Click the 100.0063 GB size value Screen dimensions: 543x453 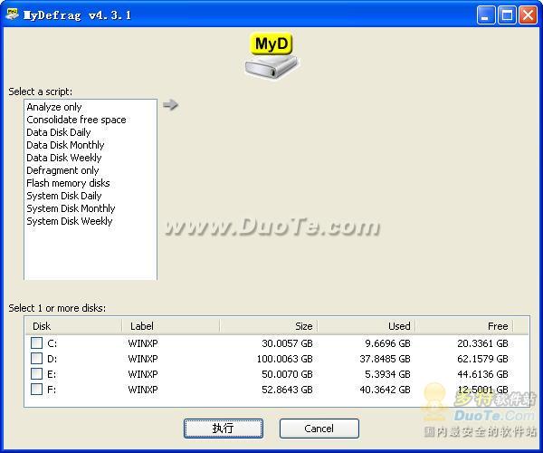(285, 359)
